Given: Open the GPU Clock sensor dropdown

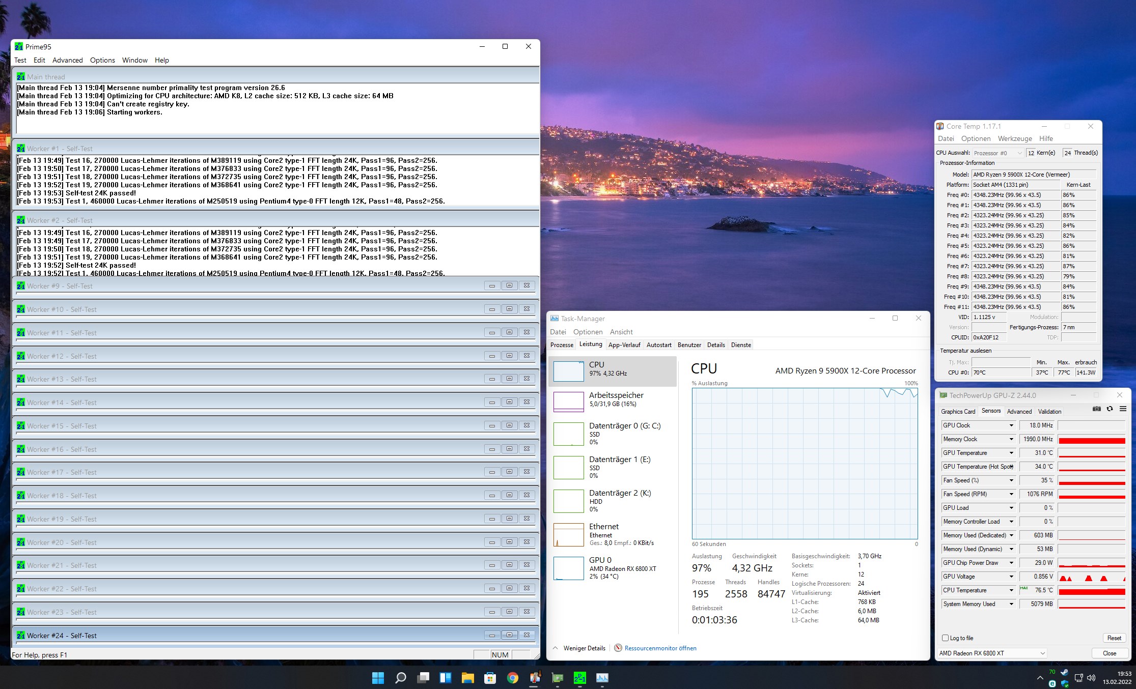Looking at the screenshot, I should (x=1011, y=425).
